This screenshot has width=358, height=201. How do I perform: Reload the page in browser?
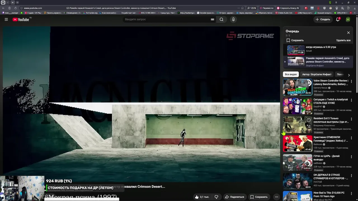click(15, 8)
